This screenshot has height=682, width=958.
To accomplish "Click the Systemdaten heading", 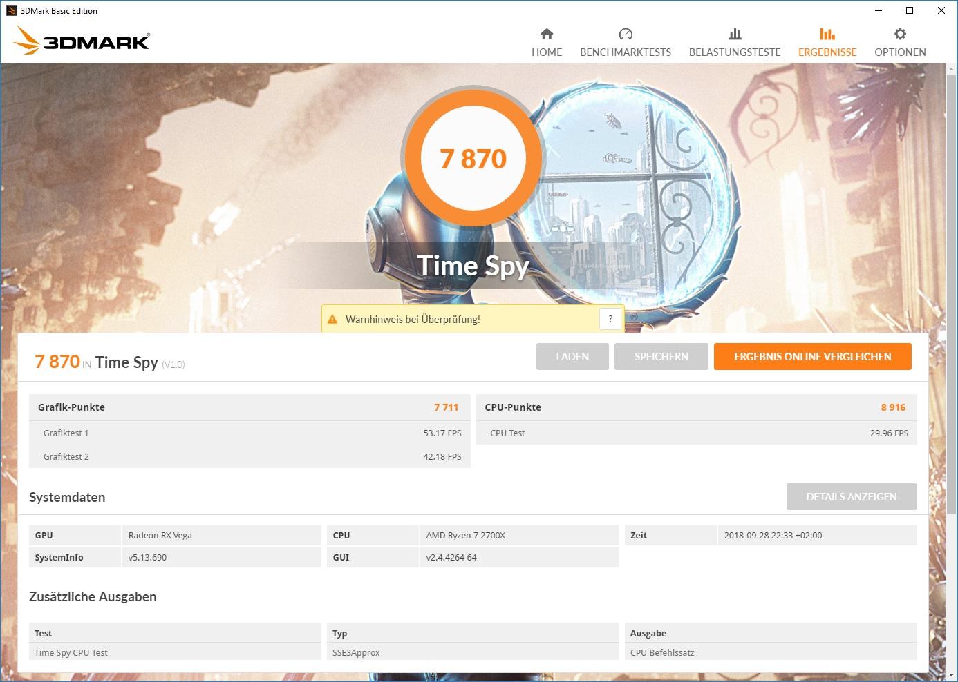I will point(67,498).
